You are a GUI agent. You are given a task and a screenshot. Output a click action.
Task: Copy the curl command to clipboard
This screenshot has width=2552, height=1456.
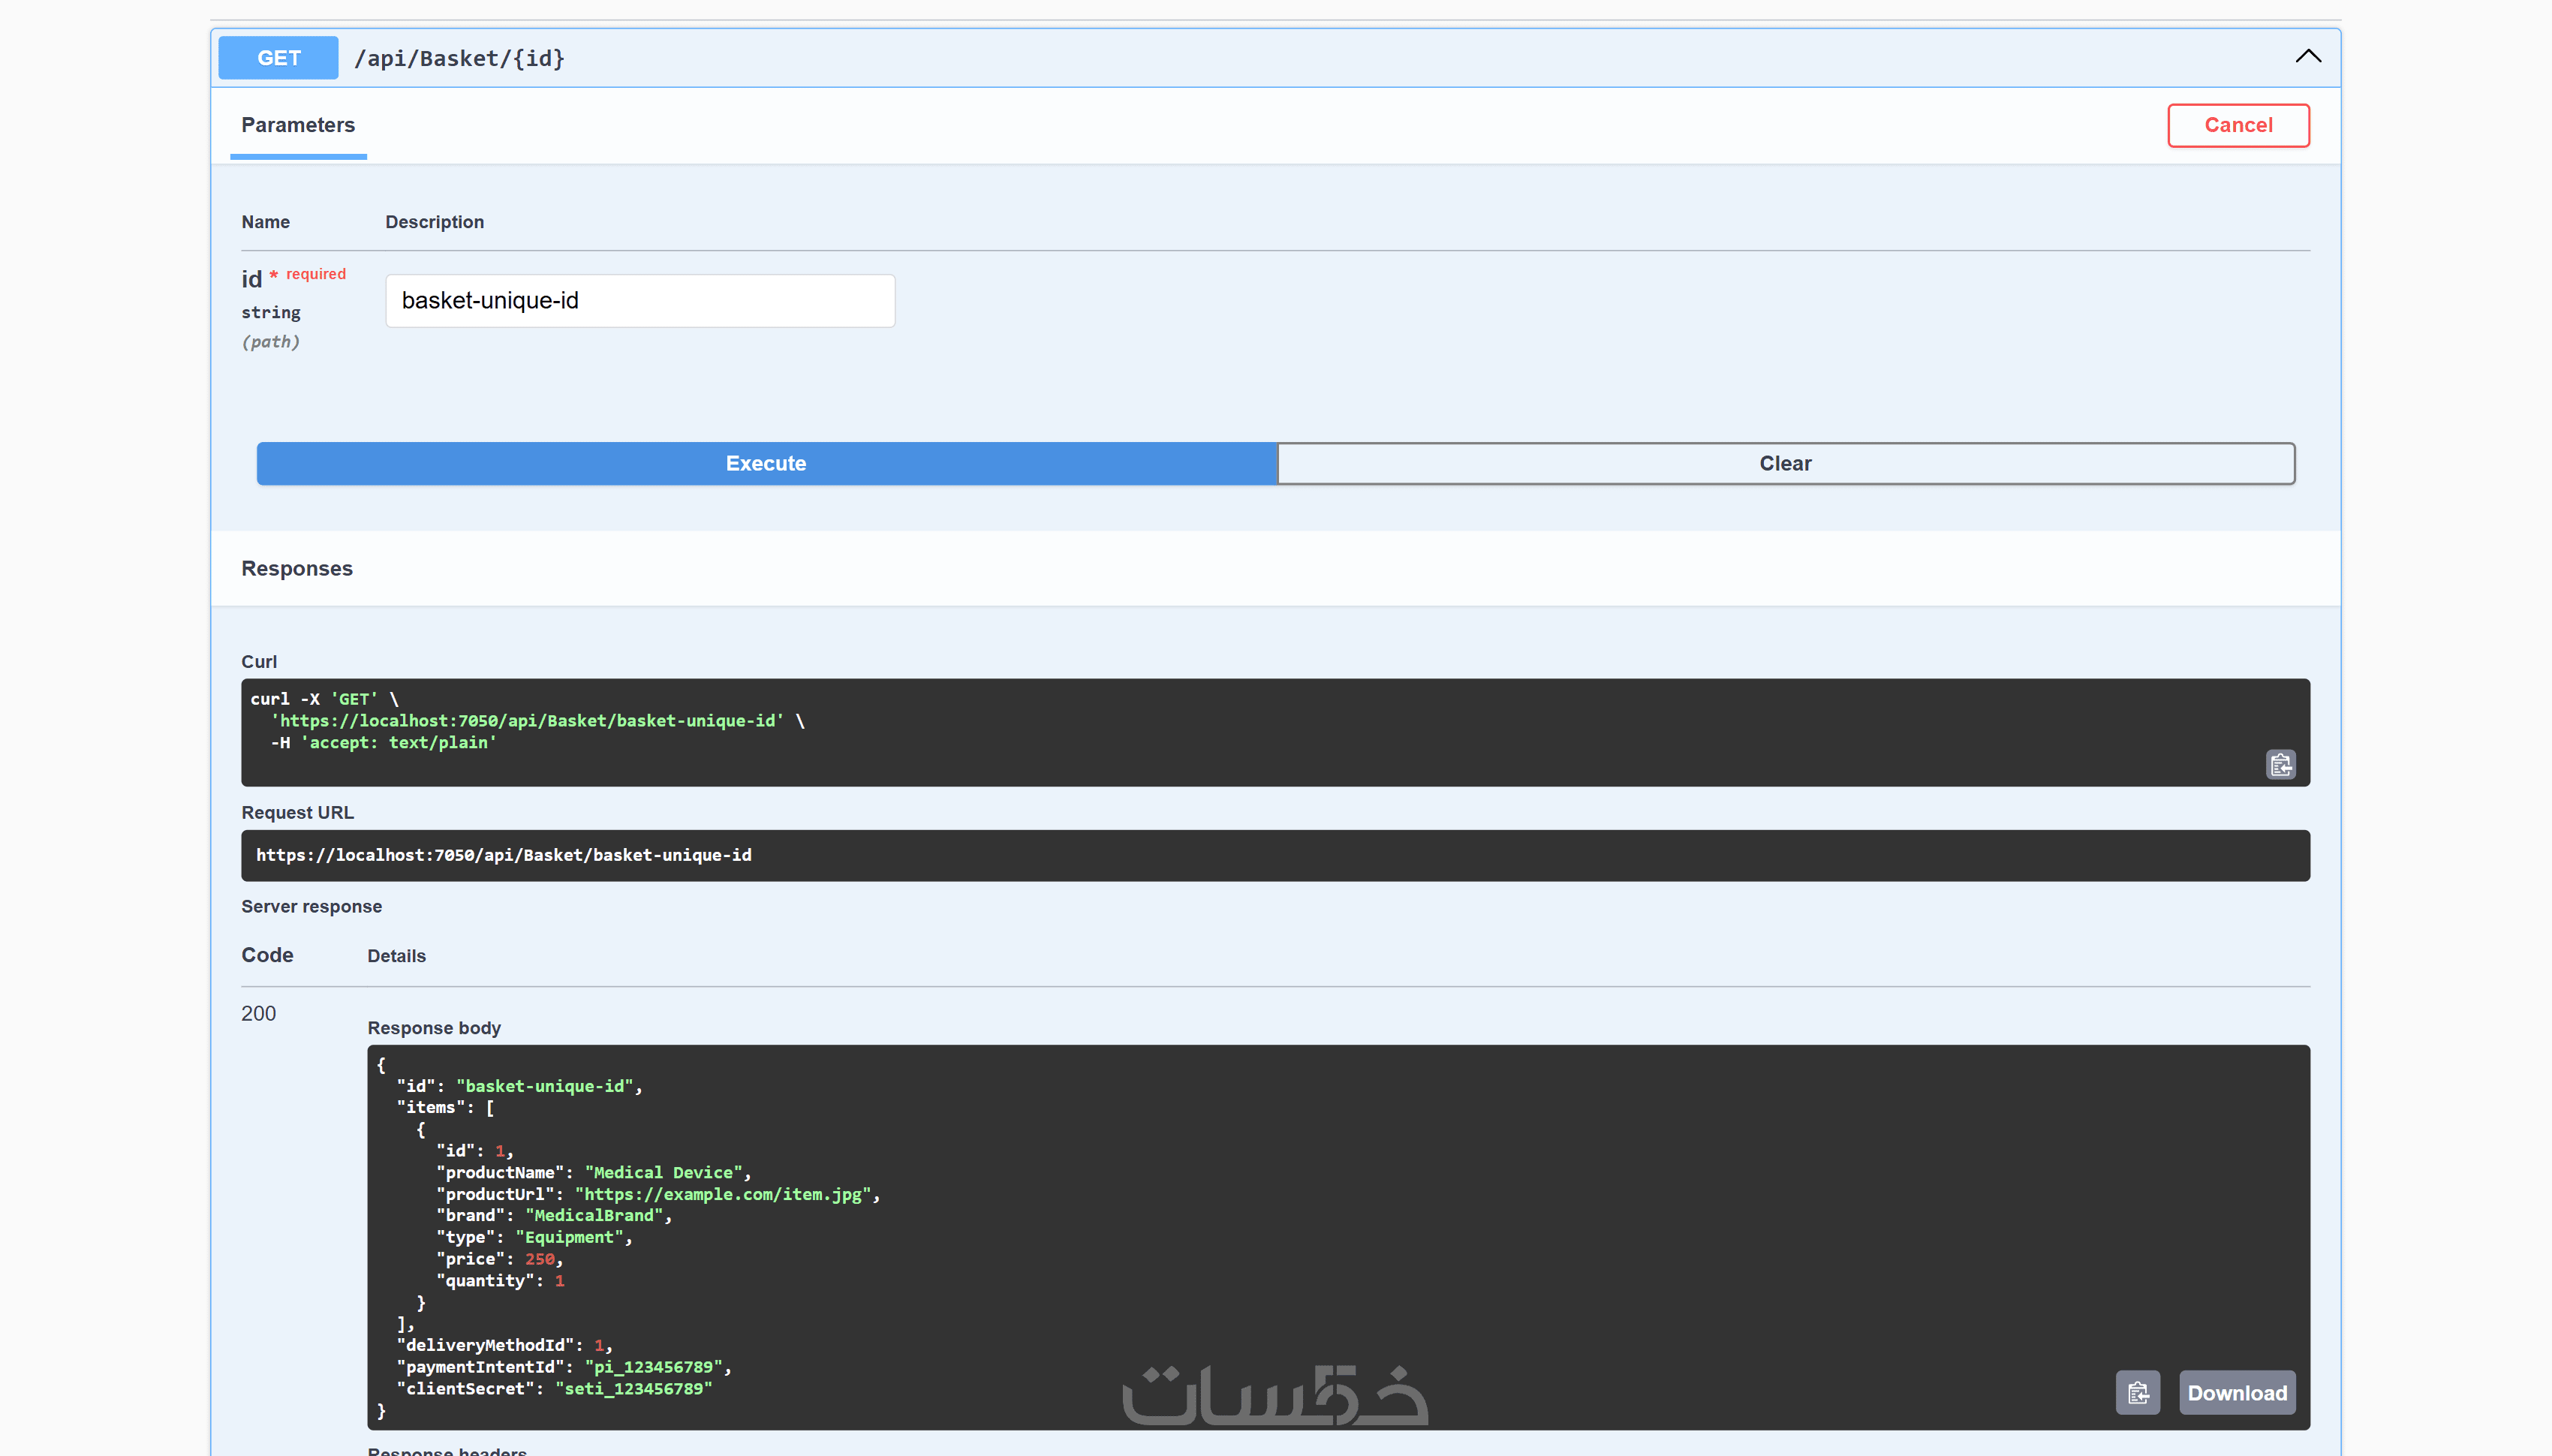click(x=2280, y=765)
